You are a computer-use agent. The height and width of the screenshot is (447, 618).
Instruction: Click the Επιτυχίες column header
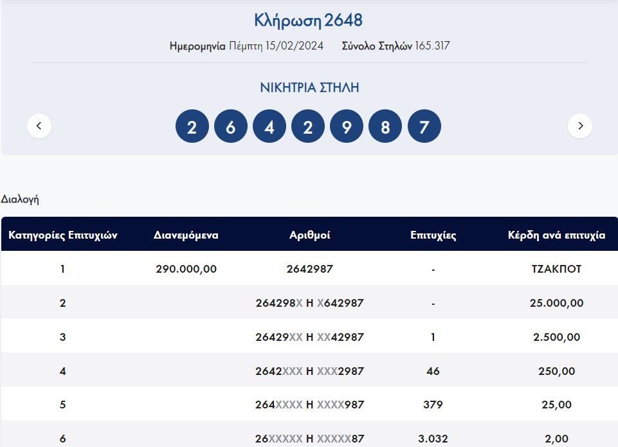(x=433, y=235)
